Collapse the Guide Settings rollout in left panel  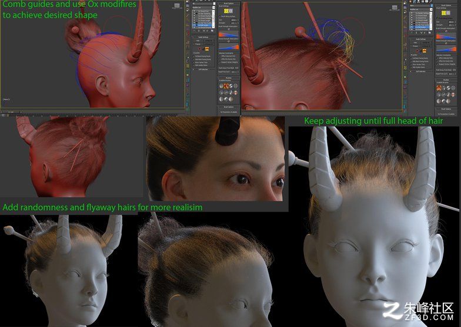click(203, 37)
